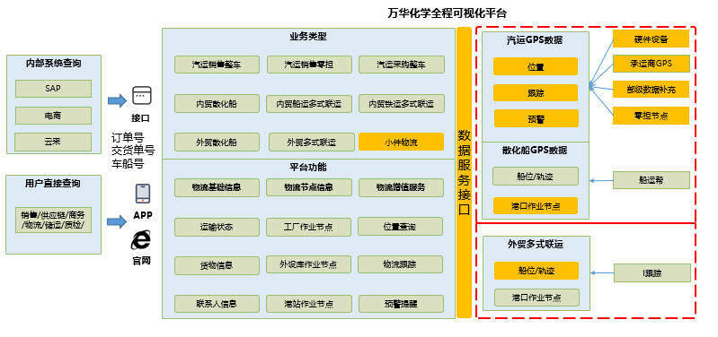Screen dimensions: 718x337
Task: Select the SAP box
Action: [53, 89]
